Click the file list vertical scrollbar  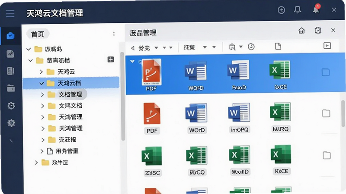(x=343, y=113)
